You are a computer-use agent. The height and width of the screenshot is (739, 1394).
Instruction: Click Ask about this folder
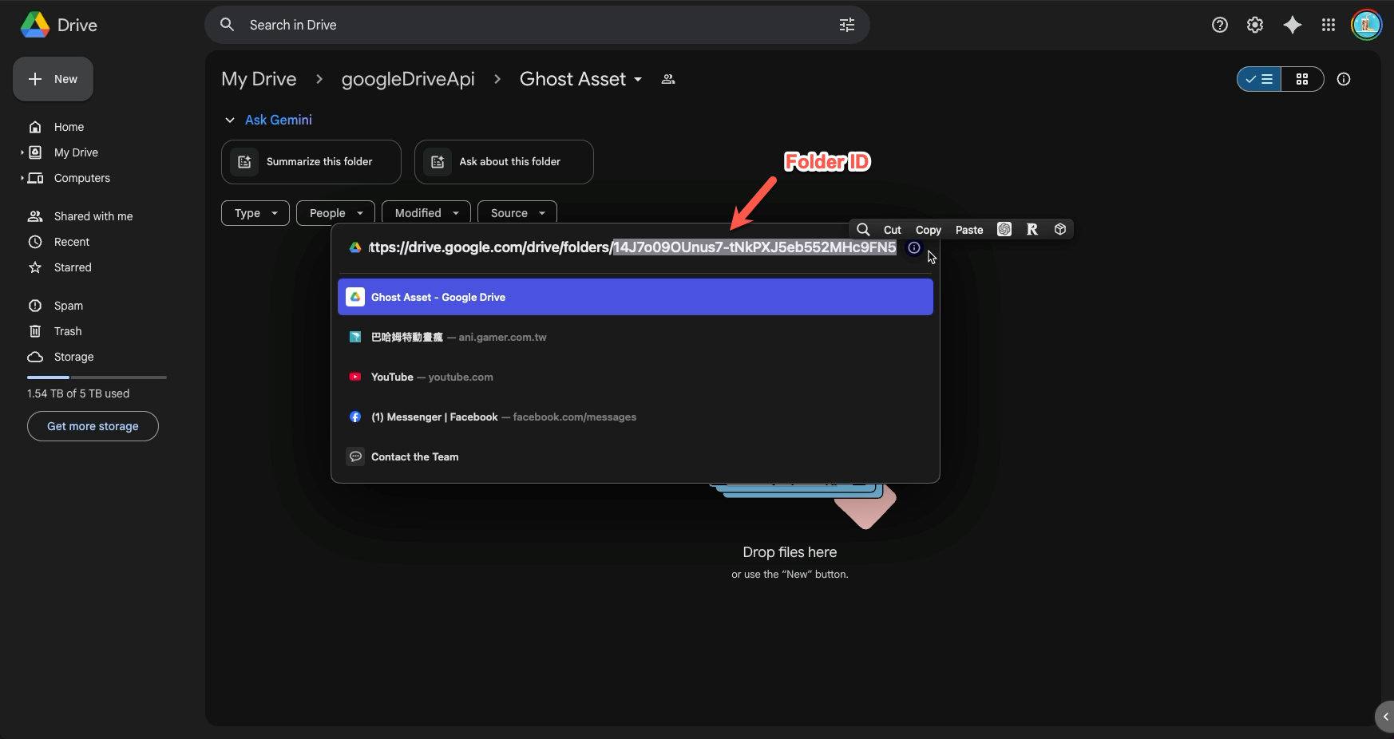click(x=504, y=162)
